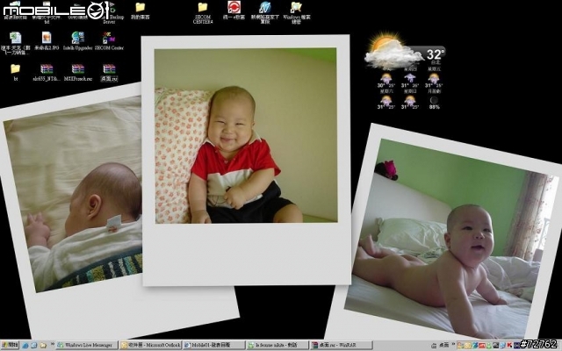Click the 星期日 forecast weather icon

410,100
